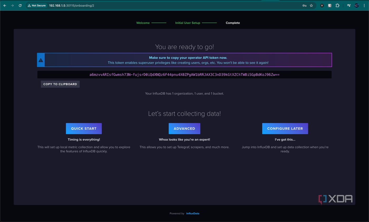369x222 pixels.
Task: Go to the Welcome onboarding step
Action: [x=143, y=23]
